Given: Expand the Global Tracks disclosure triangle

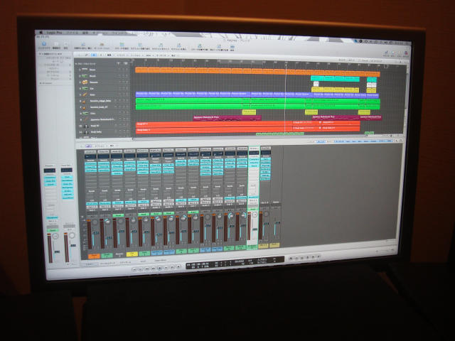Looking at the screenshot, I should [76, 63].
